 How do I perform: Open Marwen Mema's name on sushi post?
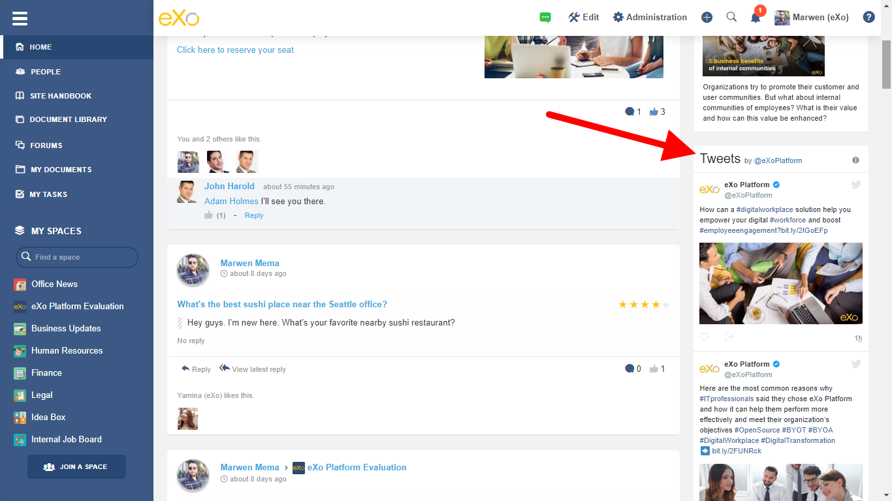(249, 264)
